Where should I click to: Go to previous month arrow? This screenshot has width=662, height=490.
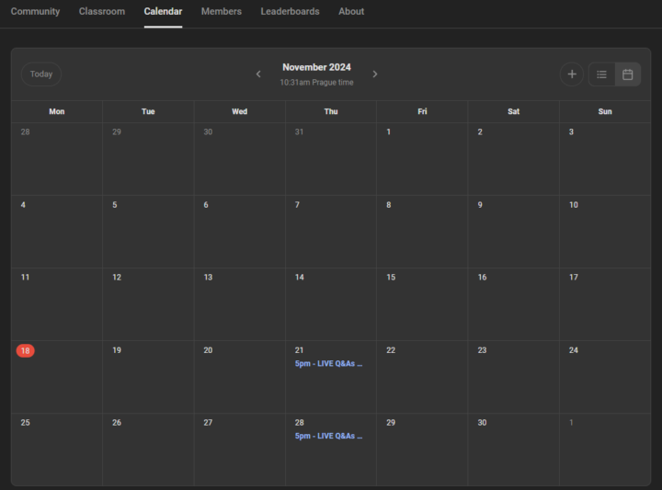click(x=258, y=74)
